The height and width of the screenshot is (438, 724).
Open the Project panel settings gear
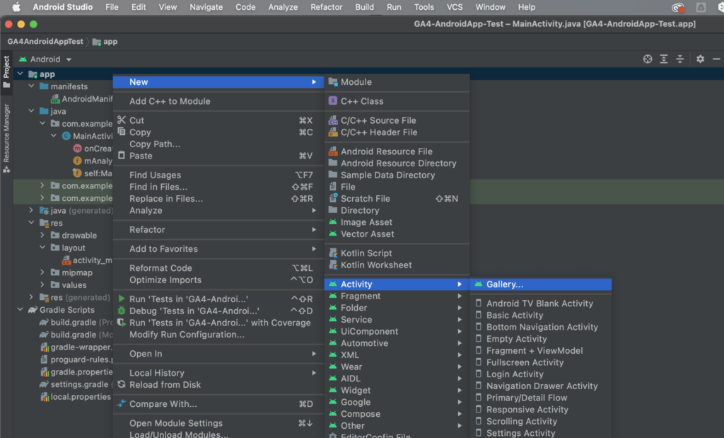(x=700, y=59)
